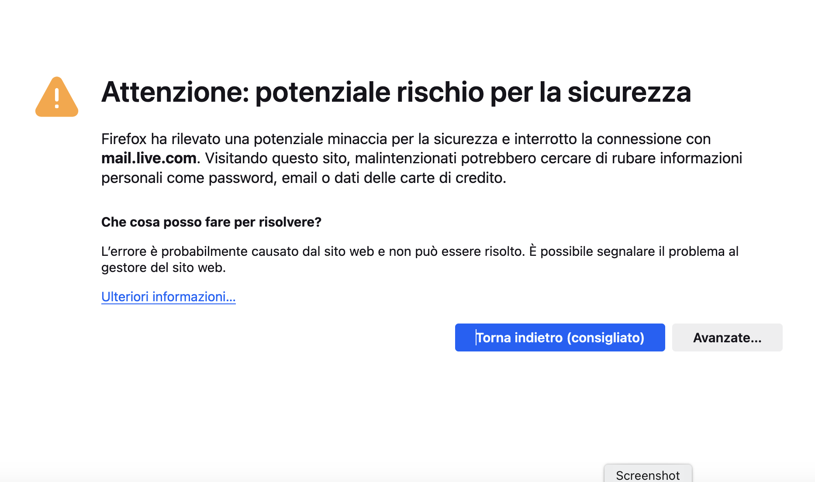Screen dimensions: 815x482
Task: Click the bold mail.live.com domain text
Action: point(149,158)
